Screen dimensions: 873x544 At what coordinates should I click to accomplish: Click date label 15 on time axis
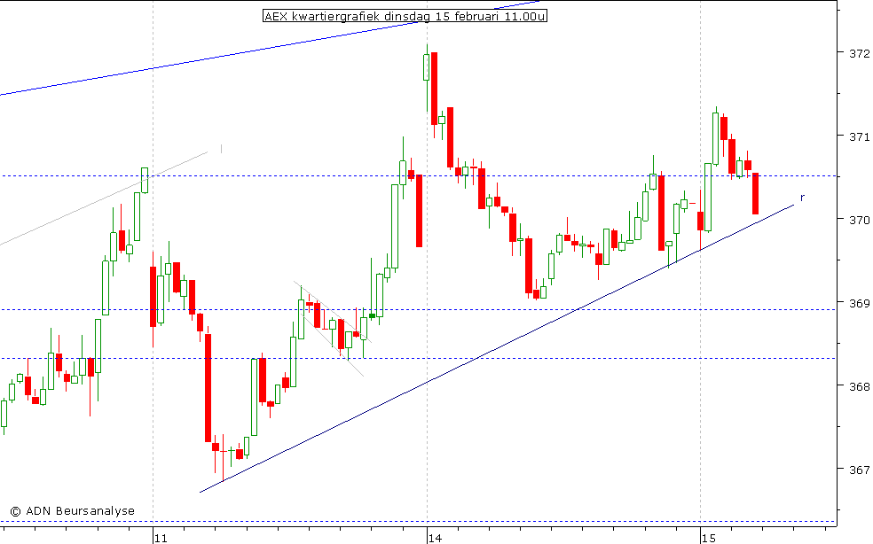pyautogui.click(x=709, y=538)
